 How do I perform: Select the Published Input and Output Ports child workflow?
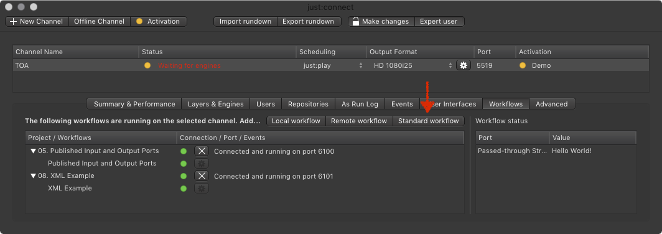[102, 164]
